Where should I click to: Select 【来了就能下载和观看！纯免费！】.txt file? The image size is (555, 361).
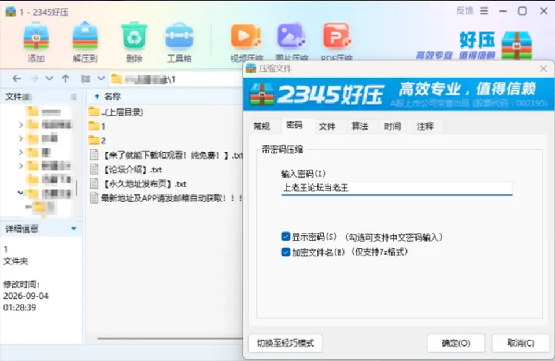pos(166,155)
